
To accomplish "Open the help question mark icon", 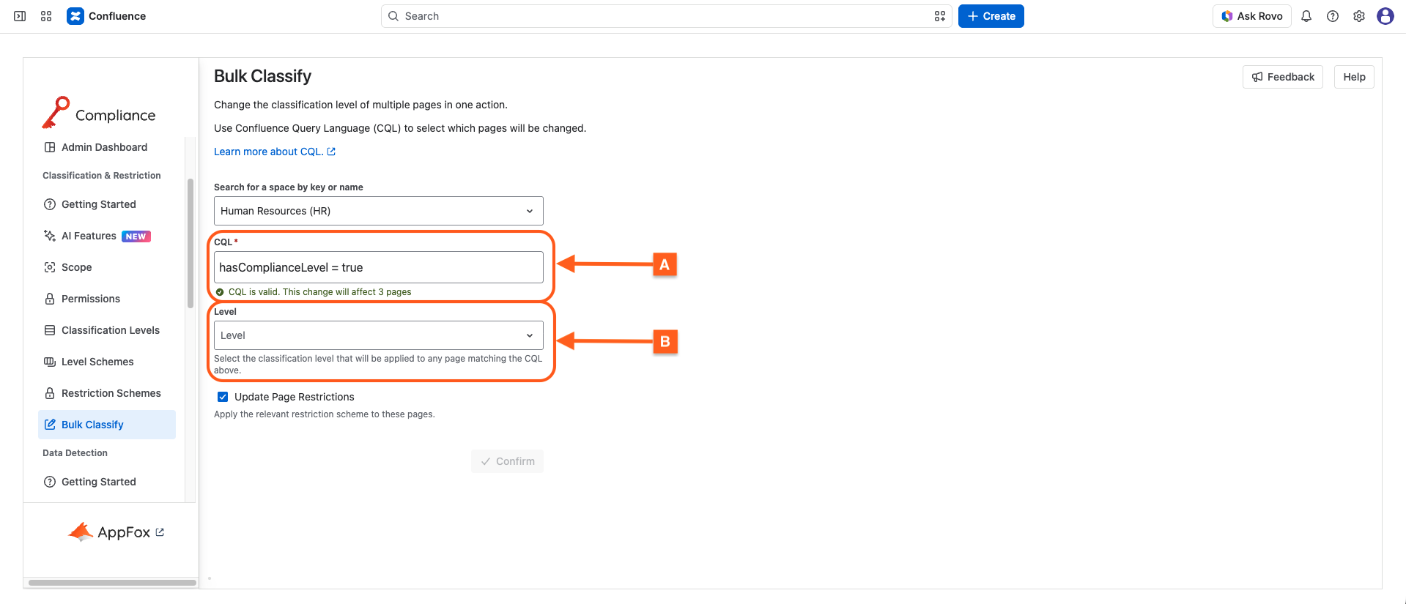I will [1333, 16].
